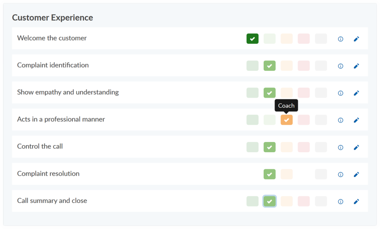Open info for Welcome the customer
380x229 pixels.
pyautogui.click(x=340, y=39)
